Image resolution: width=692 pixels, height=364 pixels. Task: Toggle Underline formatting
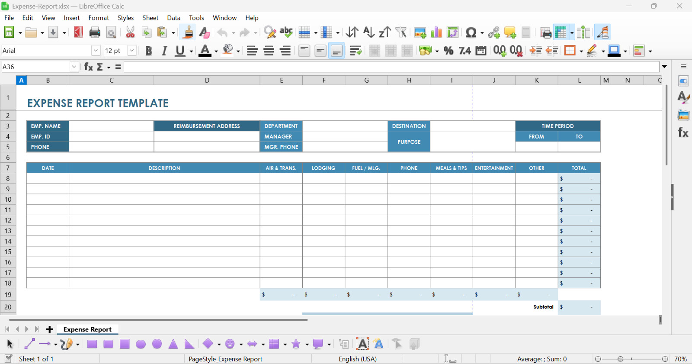tap(180, 51)
